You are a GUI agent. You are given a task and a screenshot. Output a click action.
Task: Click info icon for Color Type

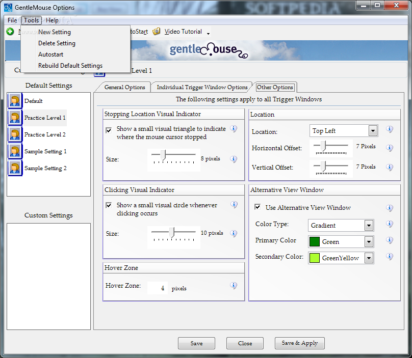(x=390, y=224)
